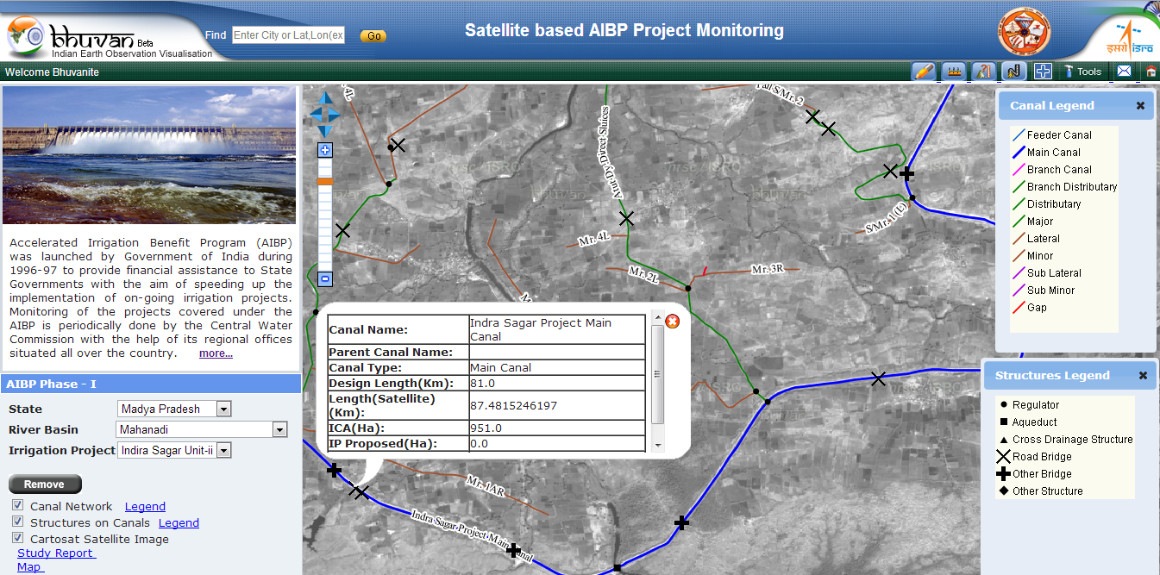The height and width of the screenshot is (575, 1160).
Task: Open the Study Report link
Action: pyautogui.click(x=55, y=553)
